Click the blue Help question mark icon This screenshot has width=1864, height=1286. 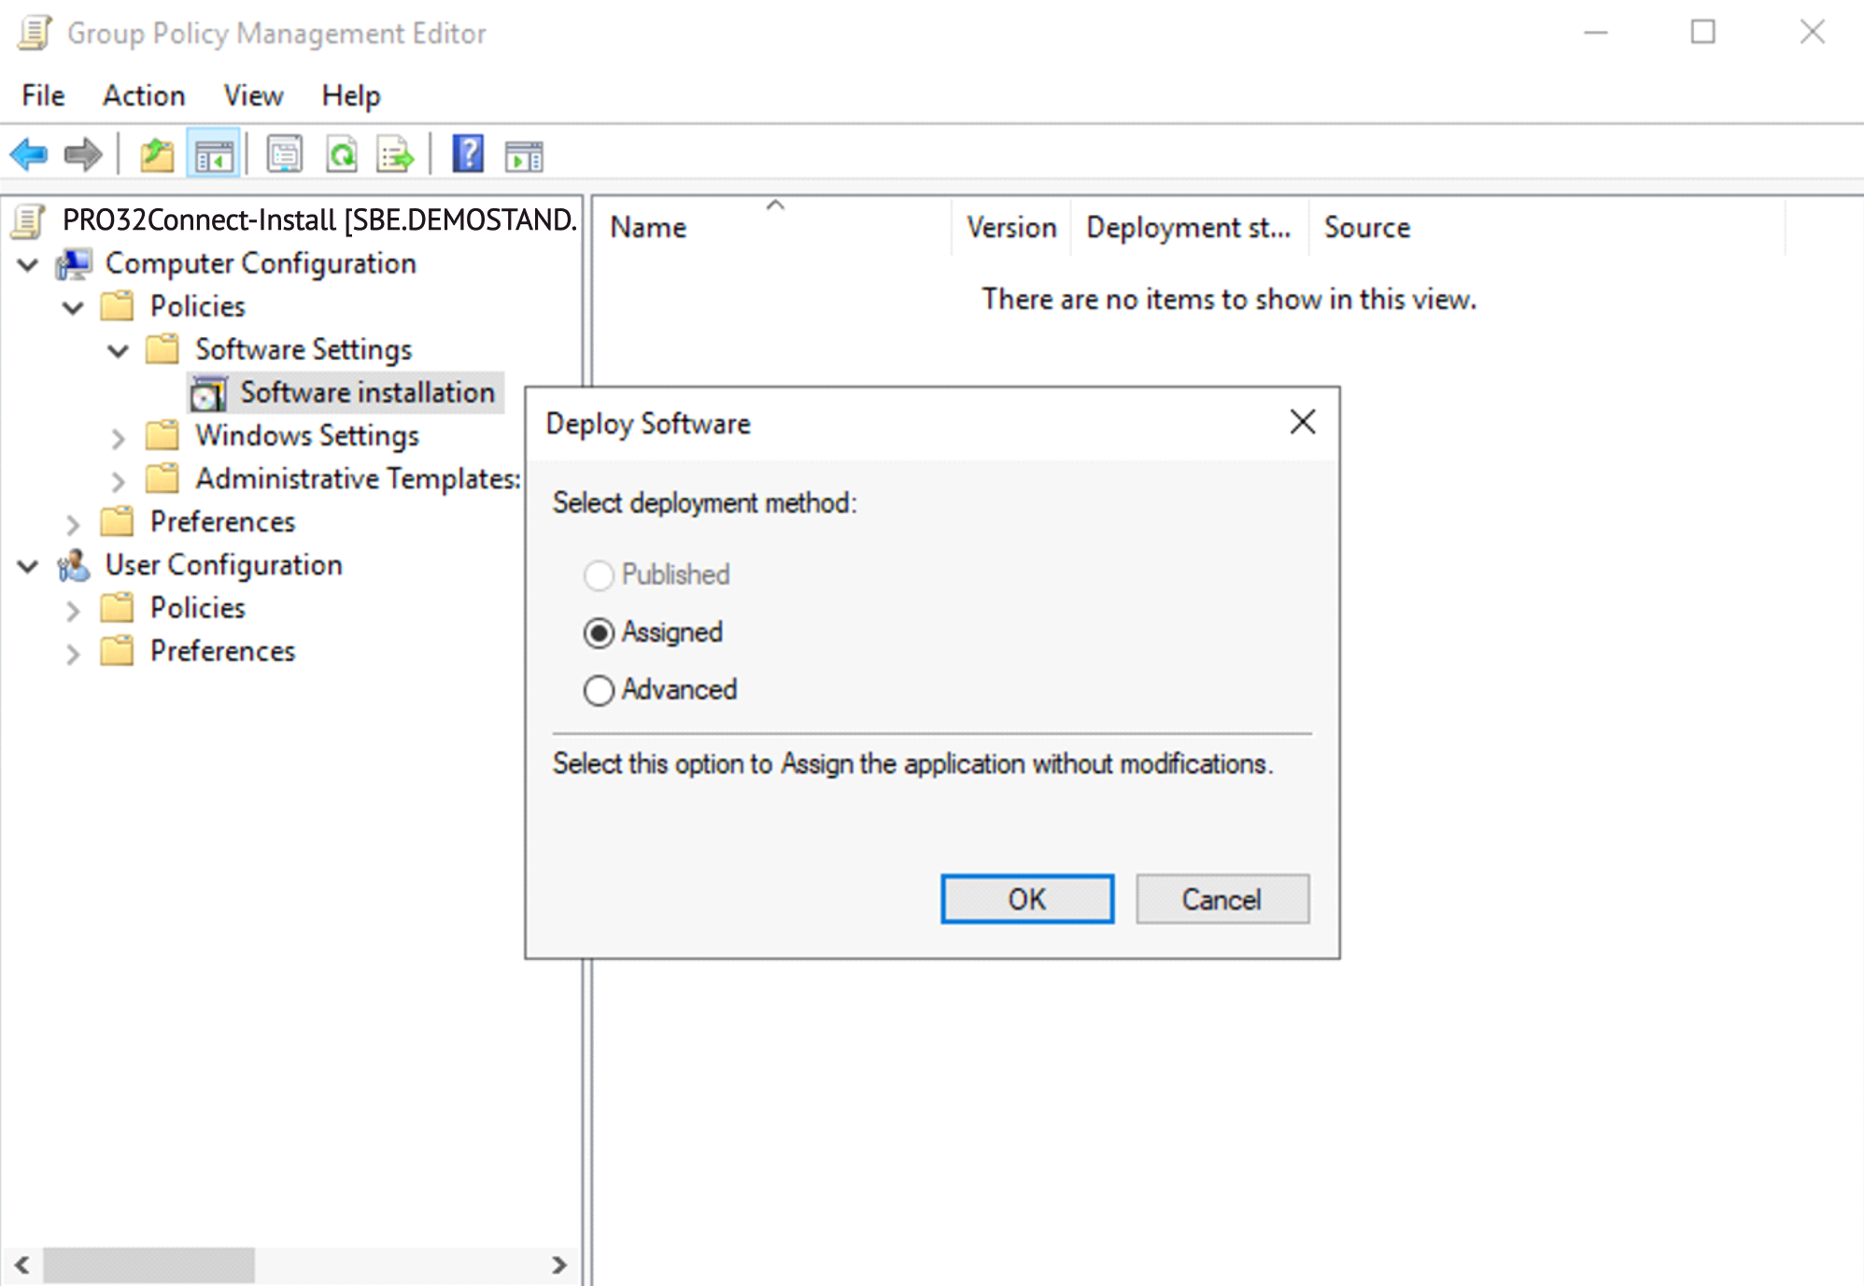467,154
